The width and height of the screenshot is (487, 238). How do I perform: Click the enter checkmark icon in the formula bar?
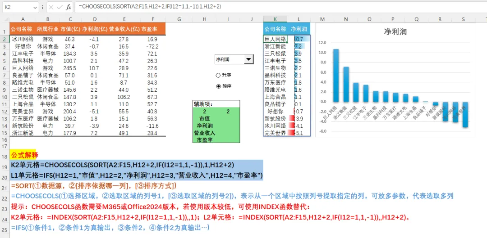[60, 7]
